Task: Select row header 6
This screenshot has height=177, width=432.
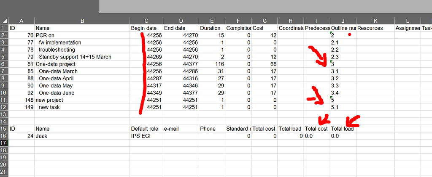Action: point(4,64)
